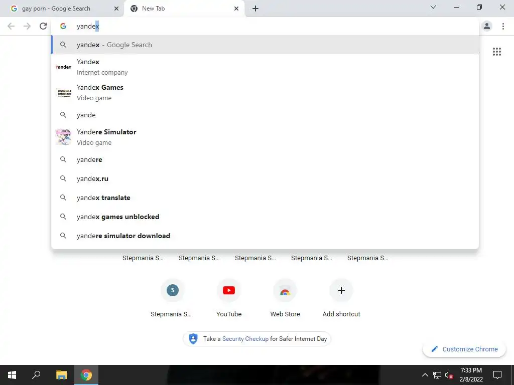The width and height of the screenshot is (514, 385).
Task: Click the Google G icon in address bar
Action: 63,26
